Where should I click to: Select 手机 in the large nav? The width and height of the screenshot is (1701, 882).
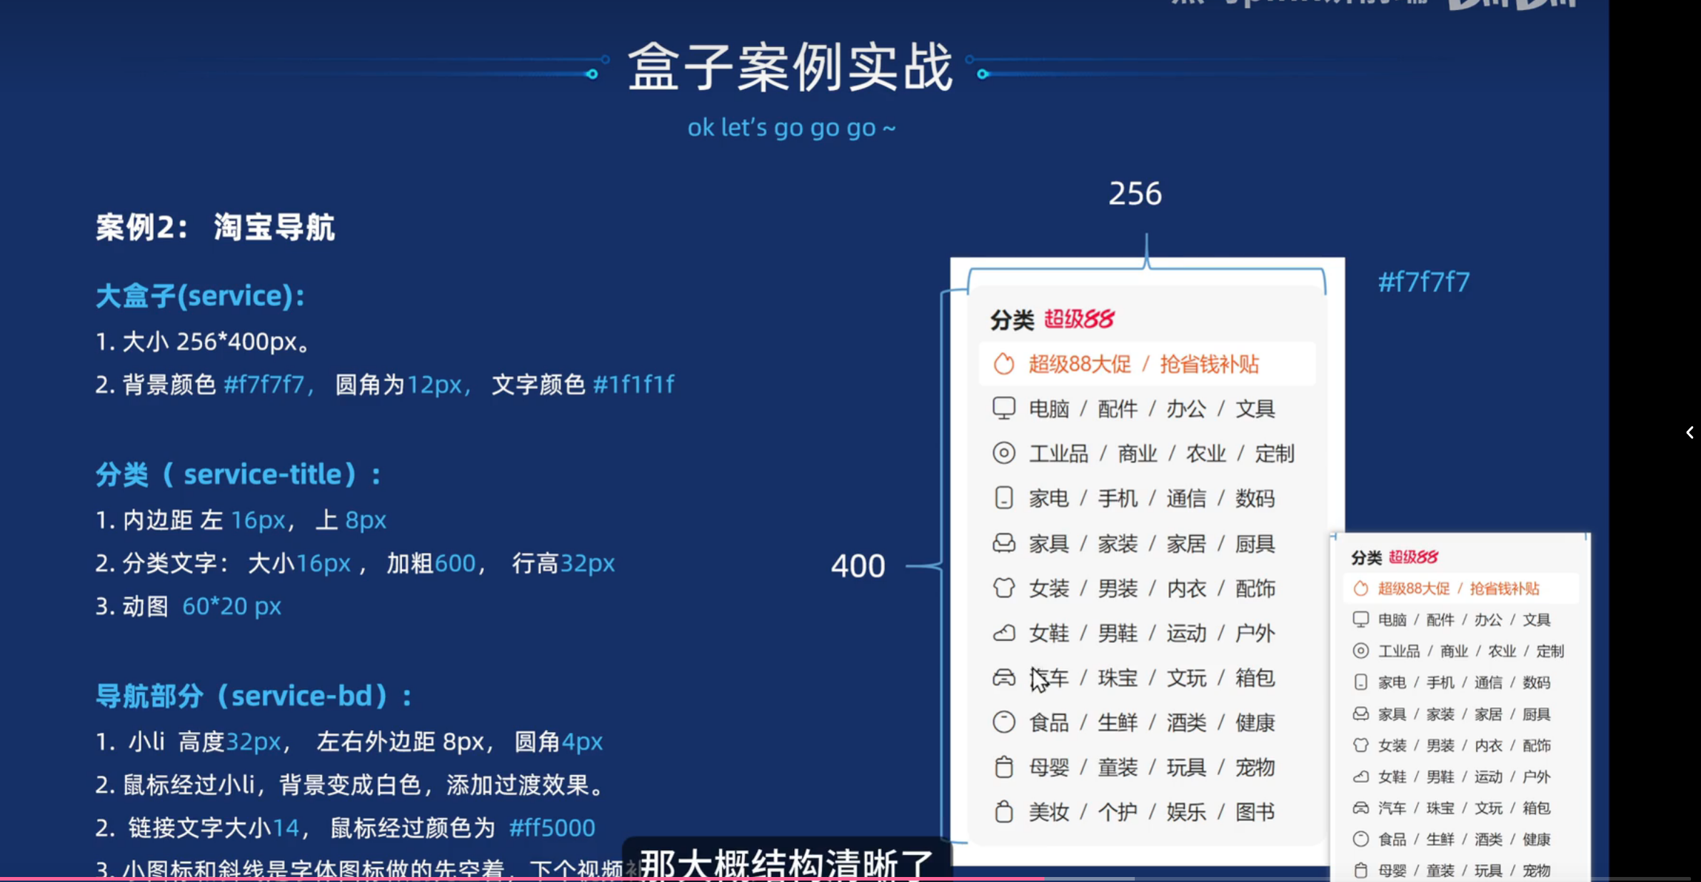[x=1118, y=498]
